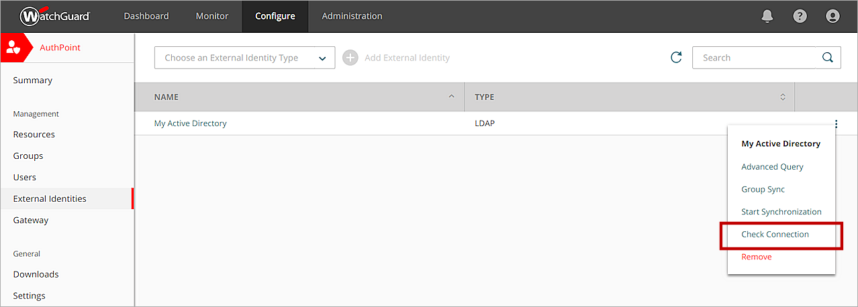The image size is (858, 307).
Task: Open Group Sync from the menu
Action: click(763, 189)
